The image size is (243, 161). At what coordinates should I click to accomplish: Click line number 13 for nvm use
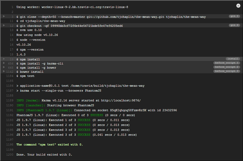(x=12, y=30)
